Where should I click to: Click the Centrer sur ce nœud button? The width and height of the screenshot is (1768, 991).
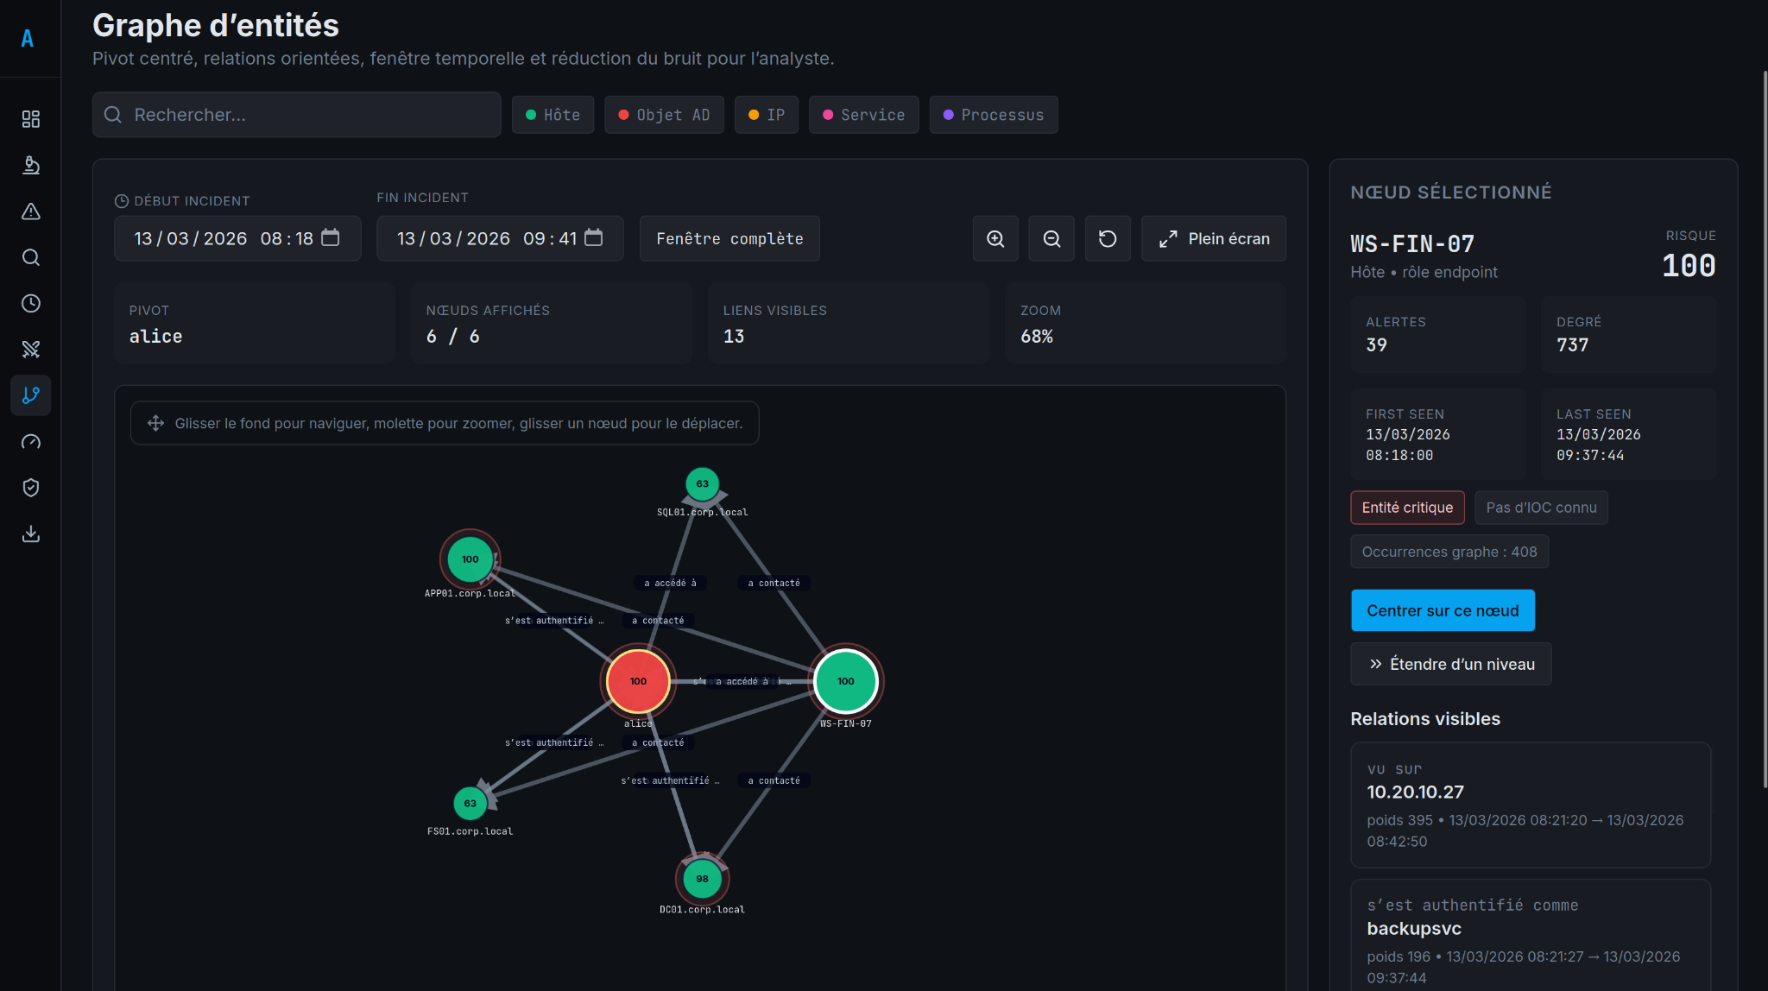1442,610
